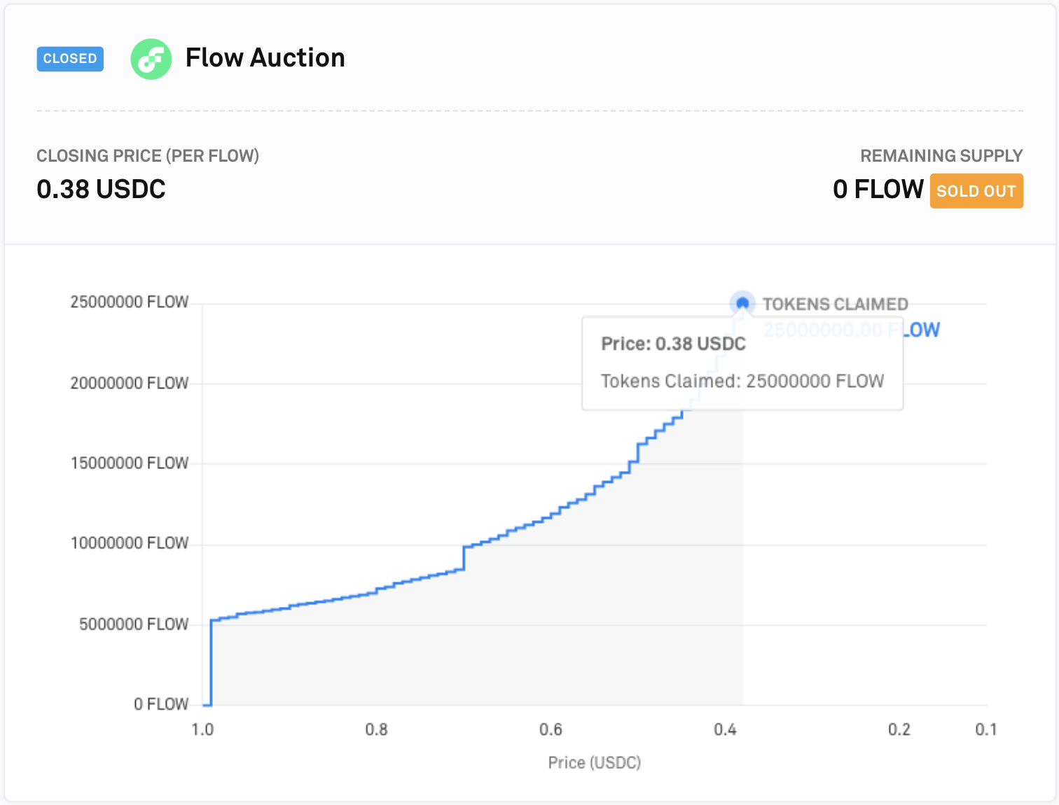Click the CLOSING PRICE (PER FLOW) heading
1059x805 pixels.
(x=148, y=155)
